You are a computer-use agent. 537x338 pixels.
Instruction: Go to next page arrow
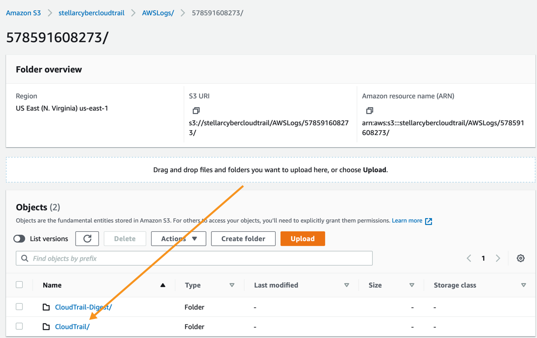click(x=498, y=258)
